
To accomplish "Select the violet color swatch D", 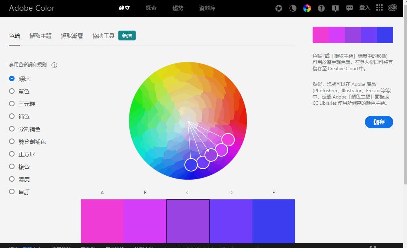I will (x=231, y=221).
